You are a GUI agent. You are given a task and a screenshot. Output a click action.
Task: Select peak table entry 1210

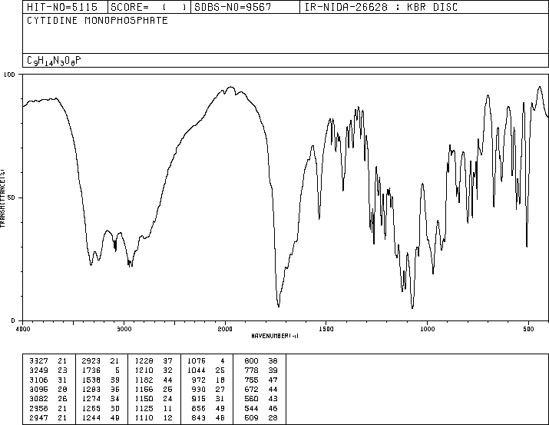tap(144, 370)
